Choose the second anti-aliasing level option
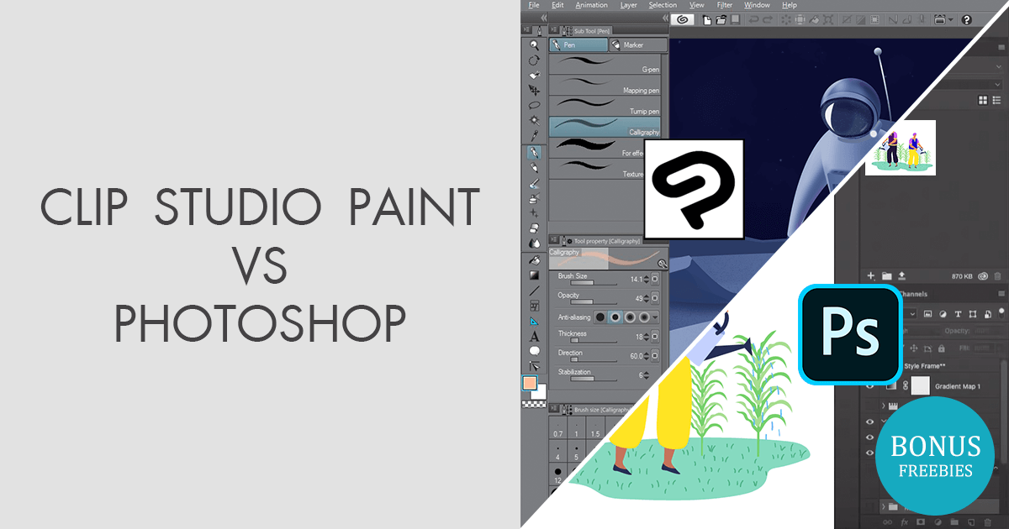 (615, 317)
